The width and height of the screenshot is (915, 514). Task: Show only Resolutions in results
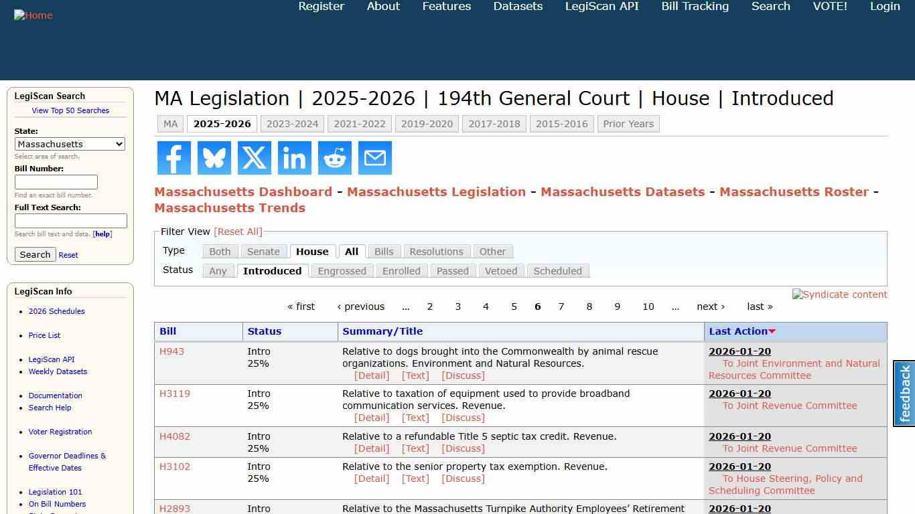[436, 251]
